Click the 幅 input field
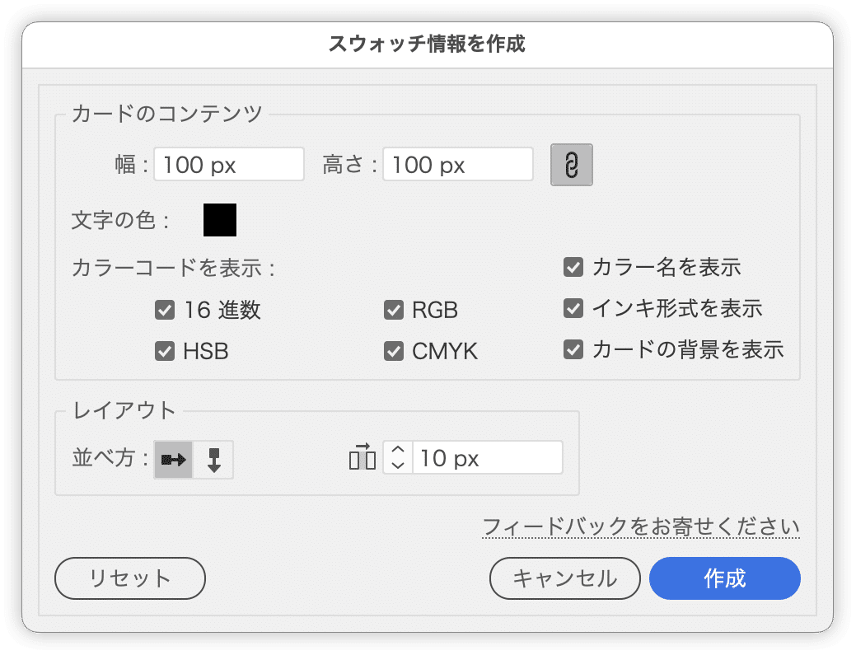The image size is (856, 655). (x=229, y=164)
